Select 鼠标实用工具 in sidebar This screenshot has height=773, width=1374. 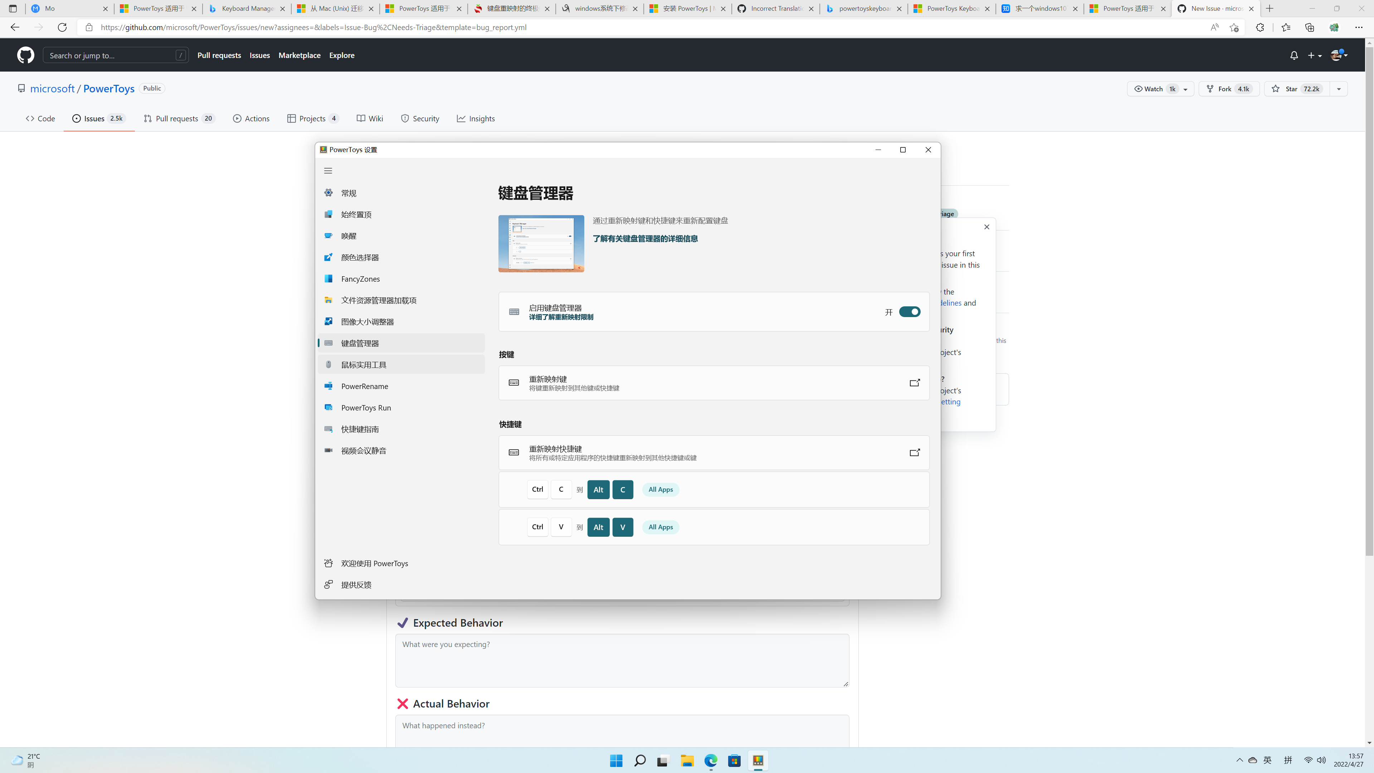(401, 365)
